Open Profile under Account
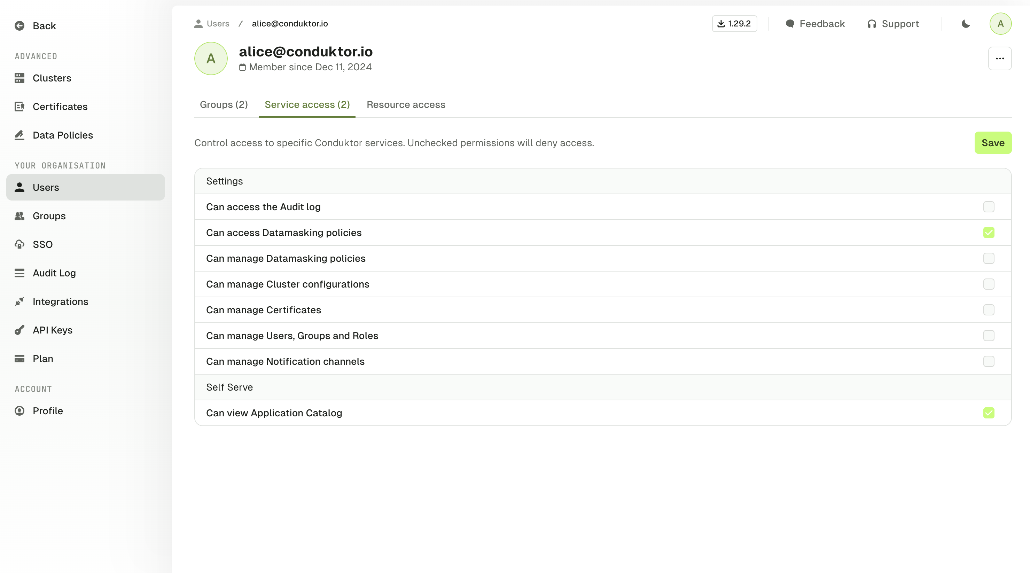Image resolution: width=1030 pixels, height=573 pixels. click(86, 411)
